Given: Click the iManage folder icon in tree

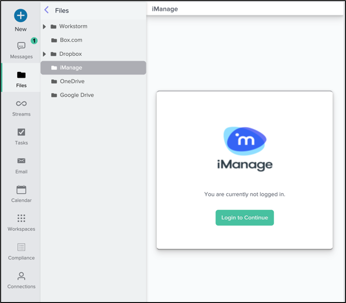Looking at the screenshot, I should tap(54, 68).
